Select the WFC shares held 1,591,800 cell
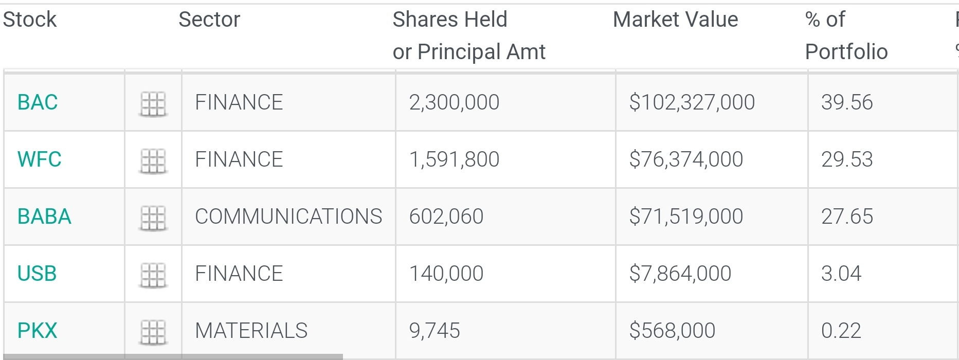Viewport: 959px width, 360px height. pyautogui.click(x=454, y=159)
